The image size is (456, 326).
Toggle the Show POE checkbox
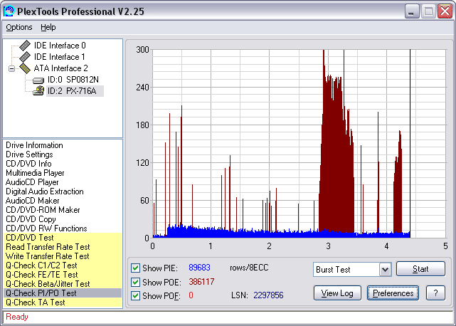[135, 282]
